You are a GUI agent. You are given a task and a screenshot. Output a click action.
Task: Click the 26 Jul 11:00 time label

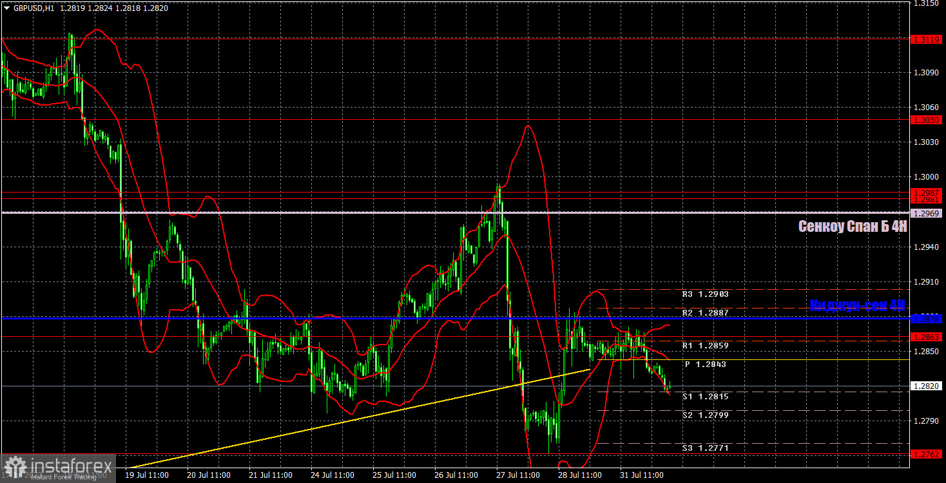tap(458, 475)
